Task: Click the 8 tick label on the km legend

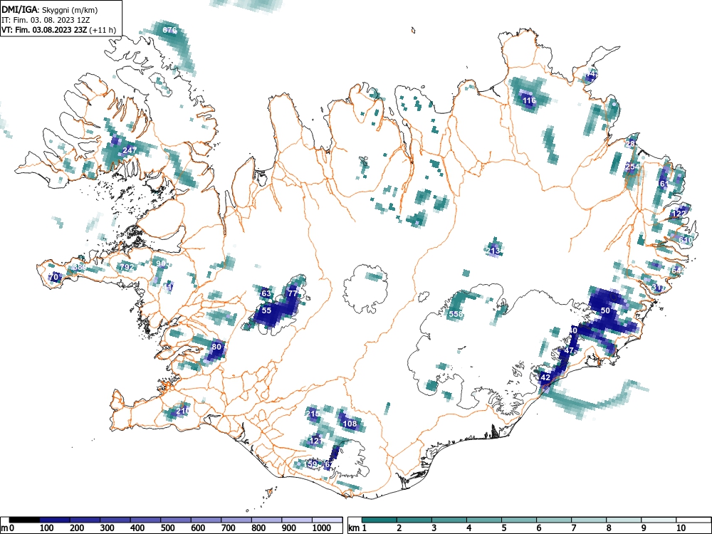Action: pyautogui.click(x=609, y=528)
